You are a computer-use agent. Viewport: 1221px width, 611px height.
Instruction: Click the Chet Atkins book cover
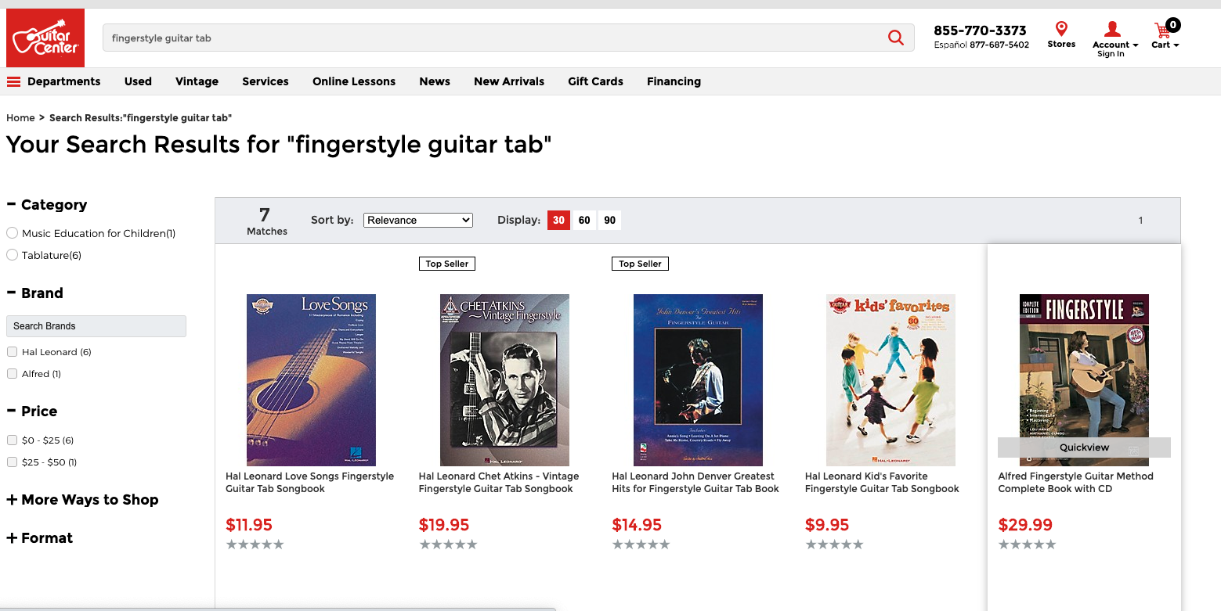[x=504, y=380]
